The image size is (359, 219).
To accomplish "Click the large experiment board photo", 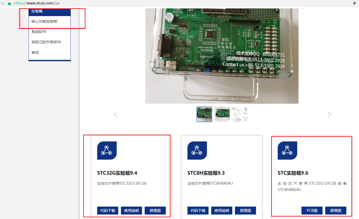I will pos(222,56).
